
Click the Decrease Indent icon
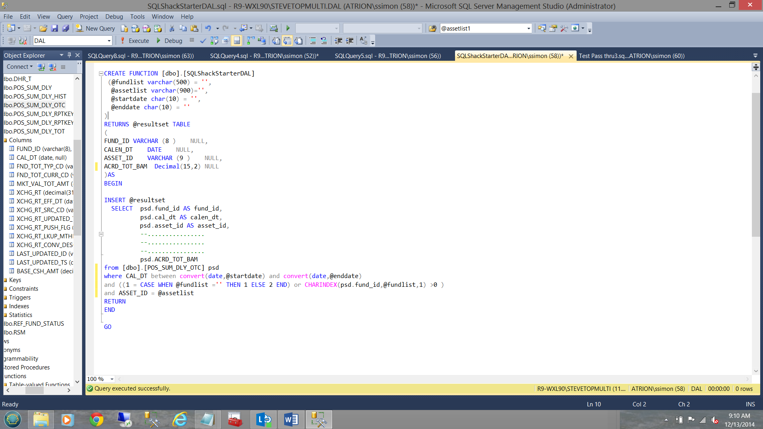point(339,41)
